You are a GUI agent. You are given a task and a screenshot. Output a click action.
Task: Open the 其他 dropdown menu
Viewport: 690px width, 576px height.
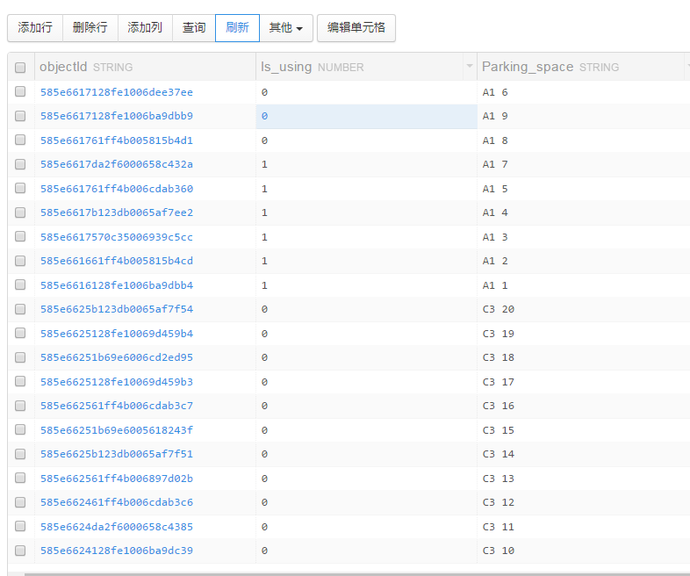click(x=286, y=28)
